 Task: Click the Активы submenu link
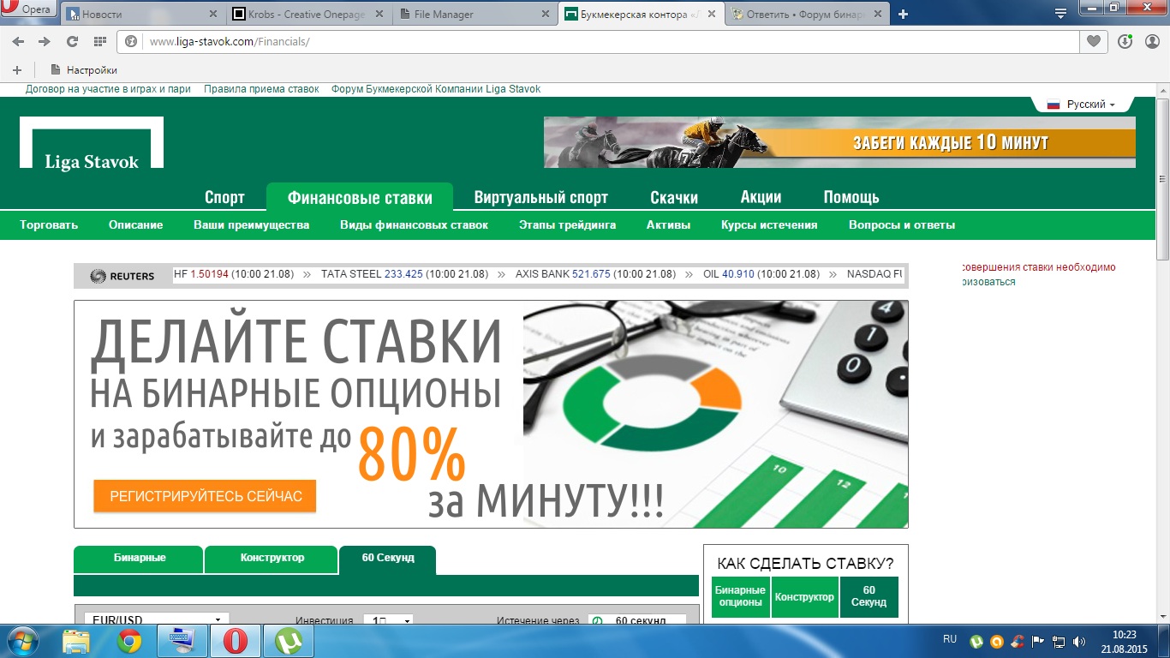668,225
